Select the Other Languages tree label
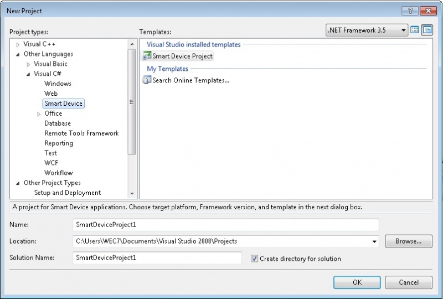Viewport: 443px width, 299px height. pos(48,54)
